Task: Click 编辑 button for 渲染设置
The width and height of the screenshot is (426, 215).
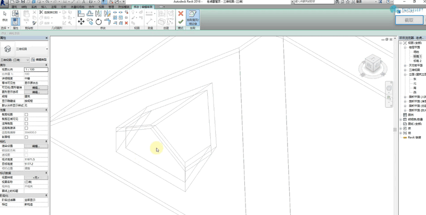Action: (x=36, y=146)
